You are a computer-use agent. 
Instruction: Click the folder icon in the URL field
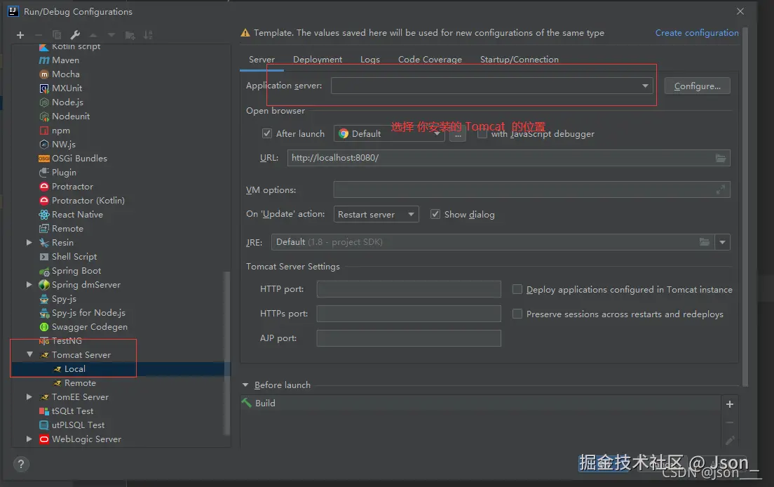click(721, 158)
